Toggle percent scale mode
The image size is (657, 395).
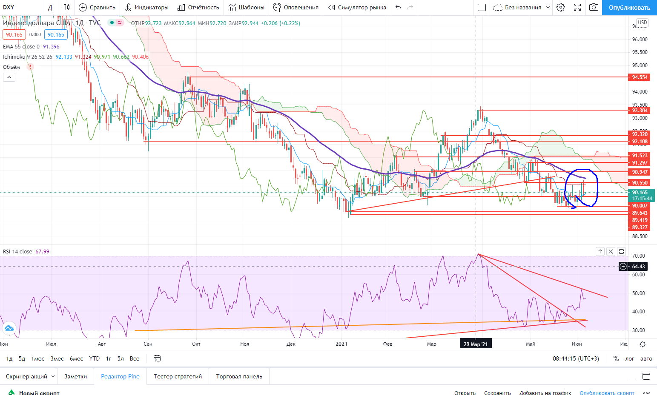616,358
